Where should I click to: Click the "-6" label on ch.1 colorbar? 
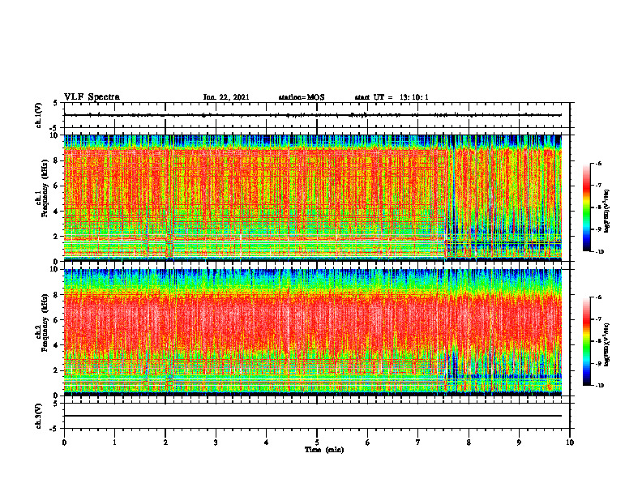coord(599,163)
